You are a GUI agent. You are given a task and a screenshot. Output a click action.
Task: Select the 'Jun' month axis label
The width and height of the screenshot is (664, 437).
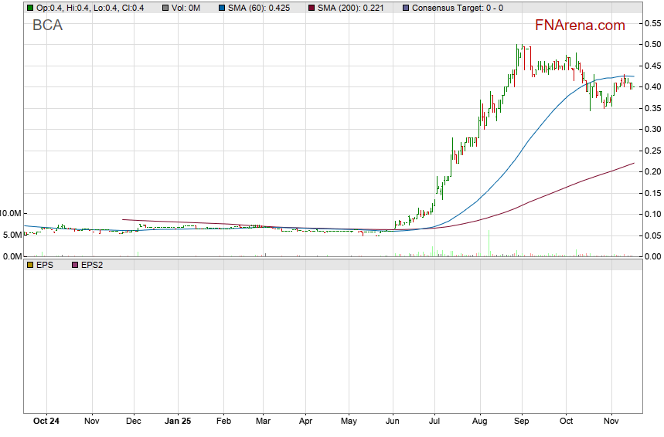pos(393,422)
